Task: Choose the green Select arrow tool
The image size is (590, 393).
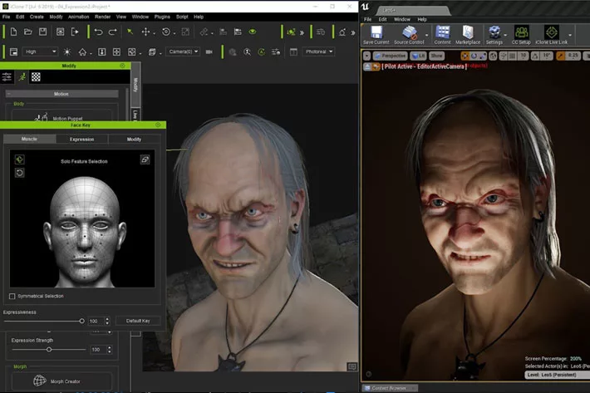Action: [x=130, y=32]
